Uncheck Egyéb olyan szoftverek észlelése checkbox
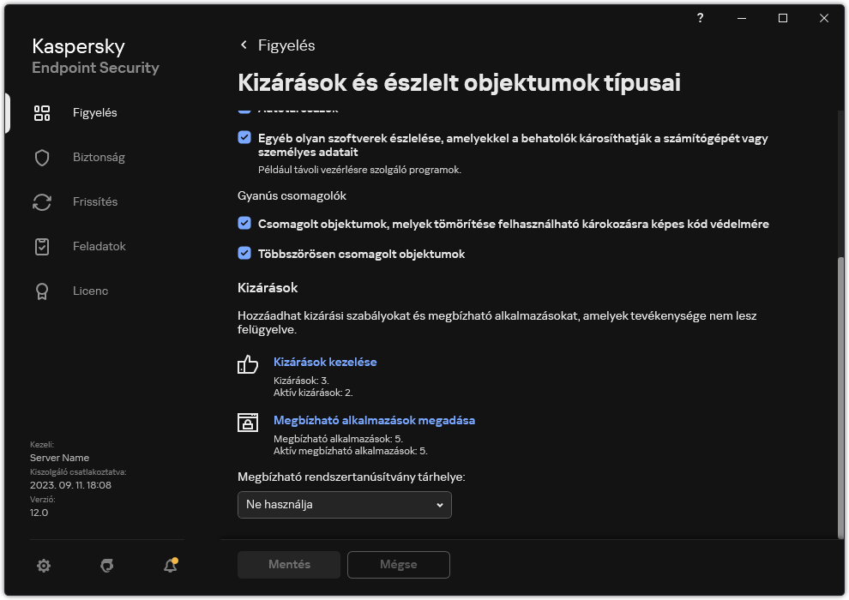 click(243, 138)
